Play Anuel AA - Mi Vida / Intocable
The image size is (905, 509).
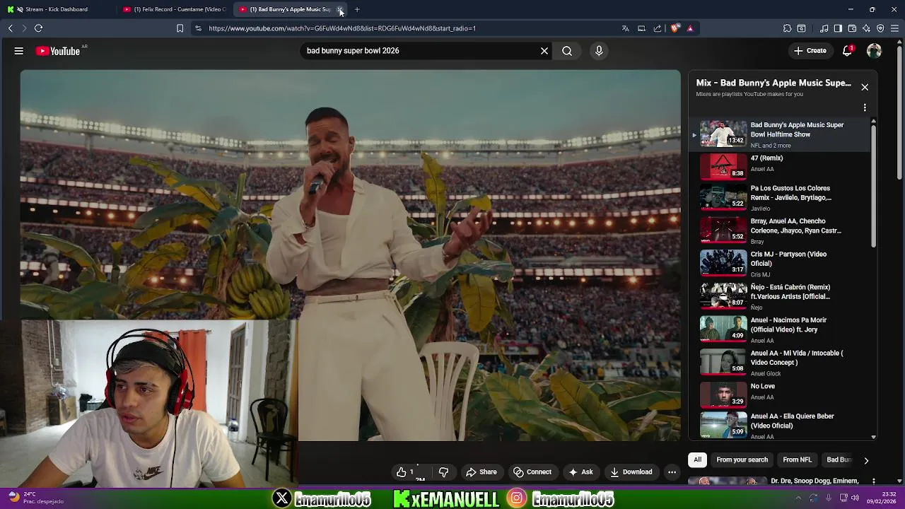(x=781, y=362)
